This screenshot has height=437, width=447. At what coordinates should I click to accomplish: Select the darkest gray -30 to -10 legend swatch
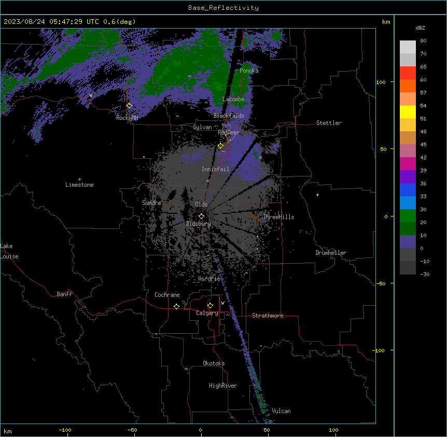[408, 268]
